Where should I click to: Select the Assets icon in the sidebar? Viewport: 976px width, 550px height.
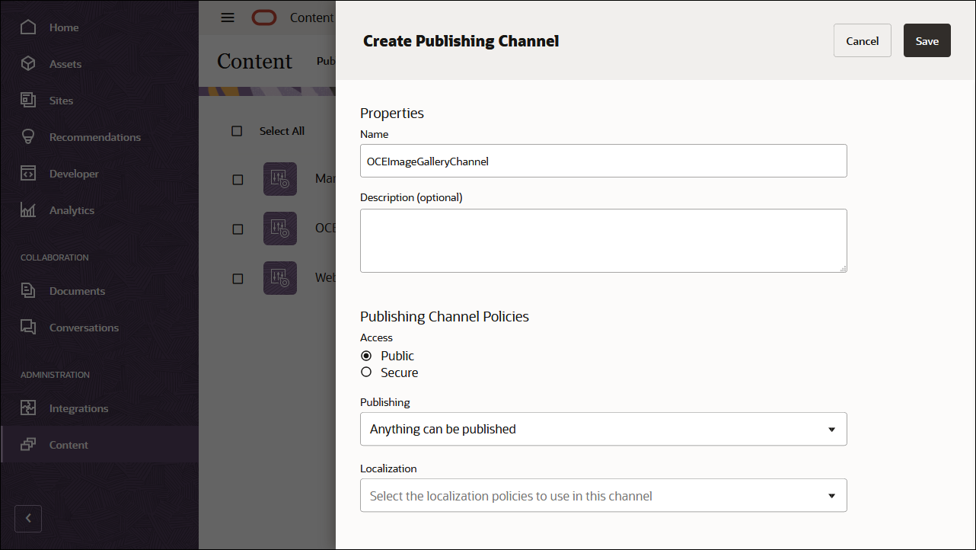65,63
